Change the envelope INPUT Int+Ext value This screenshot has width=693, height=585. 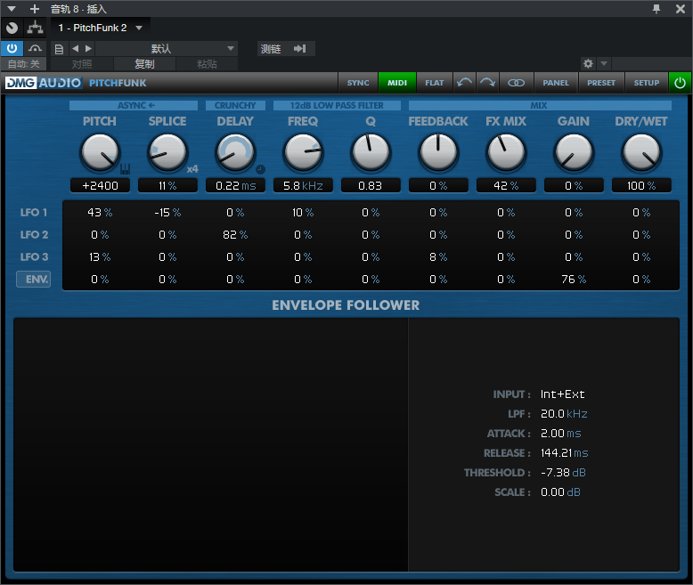pyautogui.click(x=562, y=394)
